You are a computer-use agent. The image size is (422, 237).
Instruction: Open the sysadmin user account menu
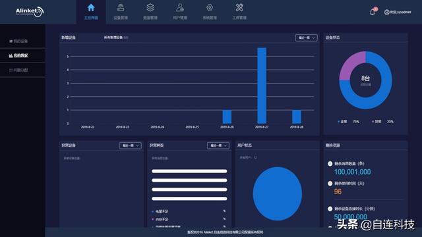(x=398, y=12)
